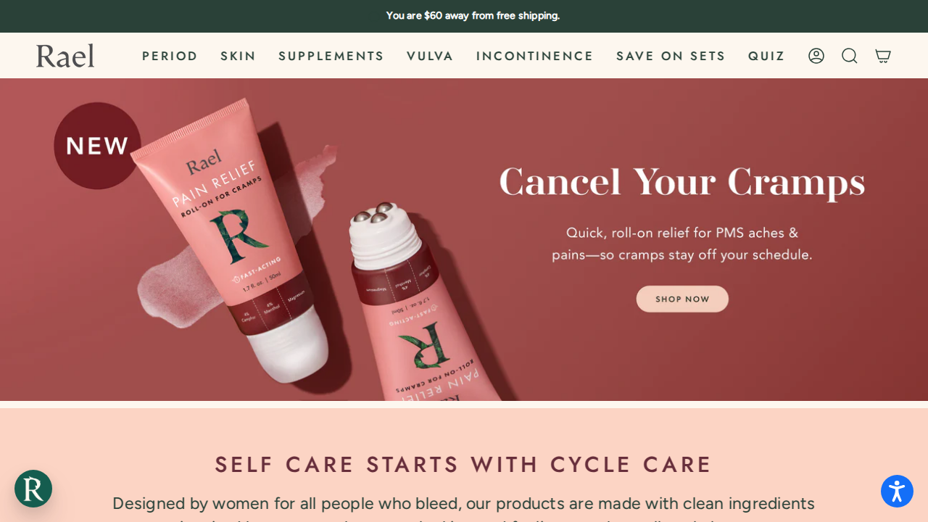
Task: Open the accessibility widget button
Action: click(x=897, y=492)
